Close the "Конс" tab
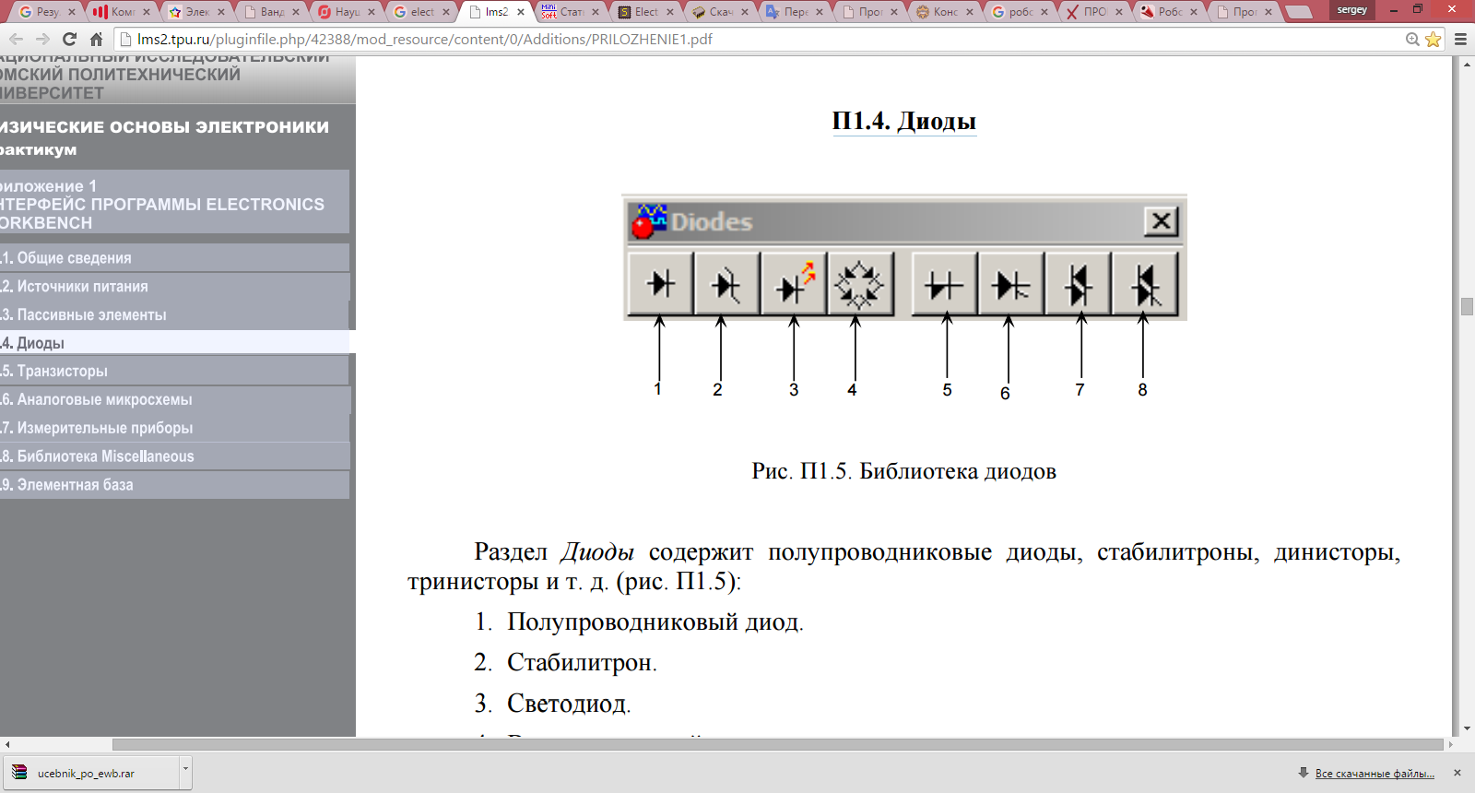This screenshot has width=1475, height=793. (970, 12)
